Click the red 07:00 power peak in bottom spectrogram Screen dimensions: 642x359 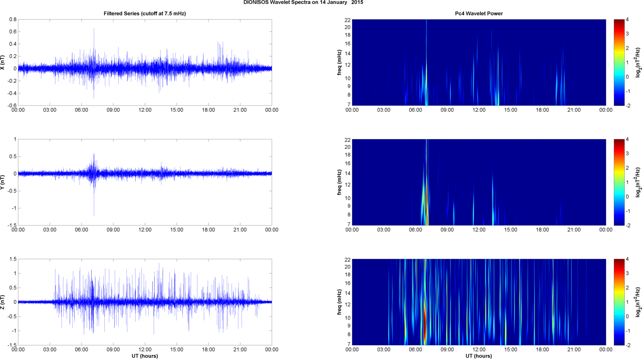pos(425,324)
